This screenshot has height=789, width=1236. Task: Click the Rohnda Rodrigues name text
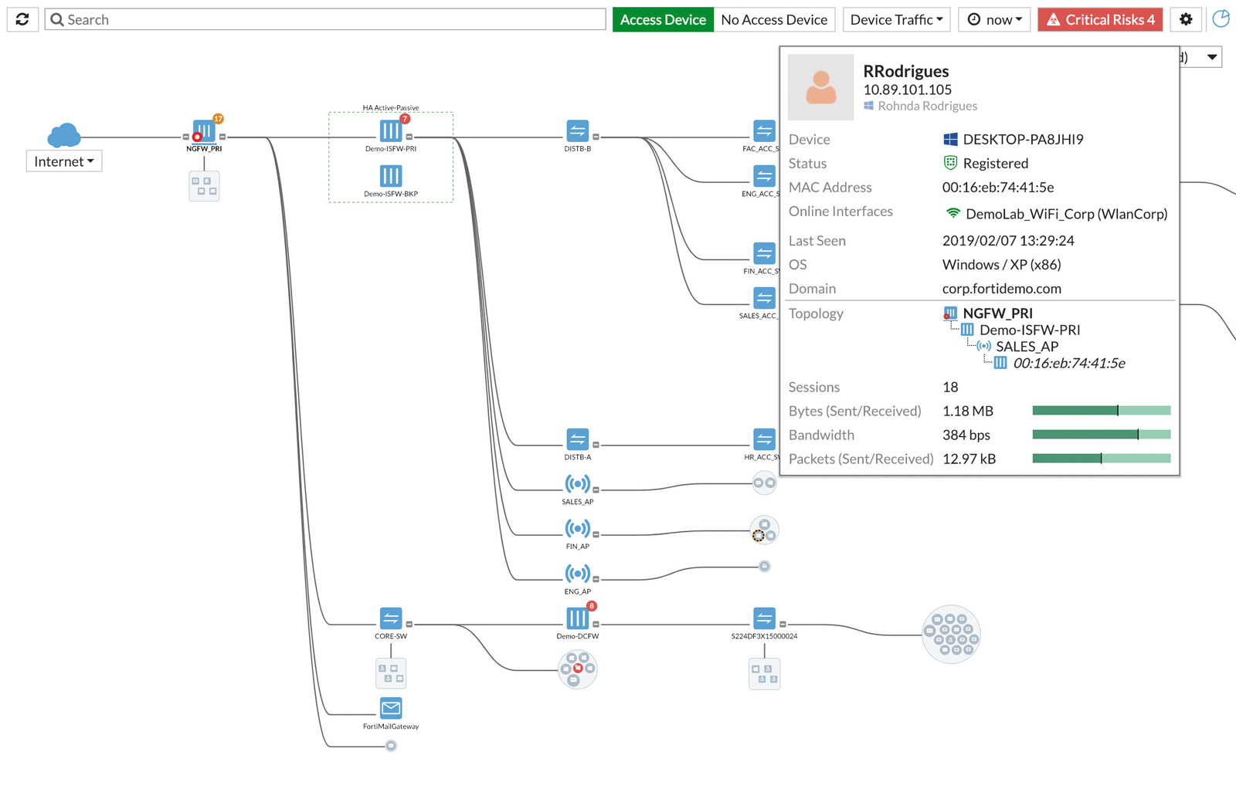click(x=927, y=106)
